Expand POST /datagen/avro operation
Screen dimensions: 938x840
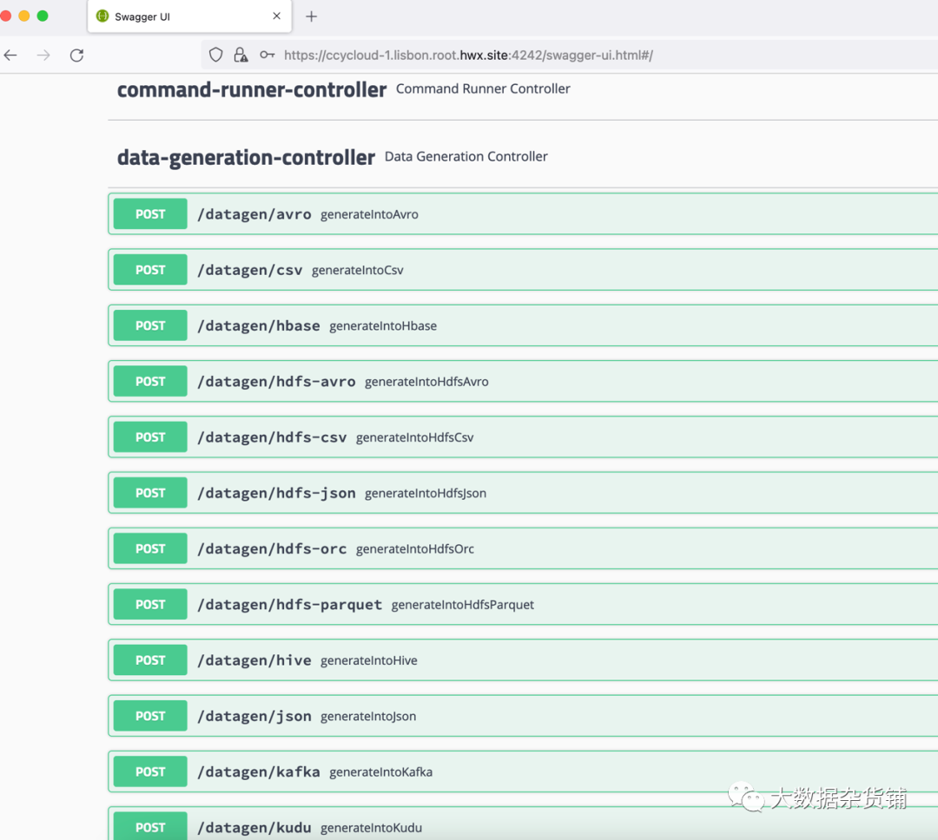(x=523, y=214)
